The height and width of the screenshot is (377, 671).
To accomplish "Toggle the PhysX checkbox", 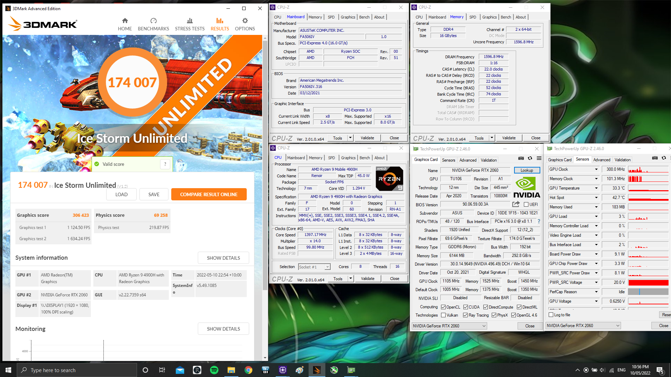I will (494, 315).
